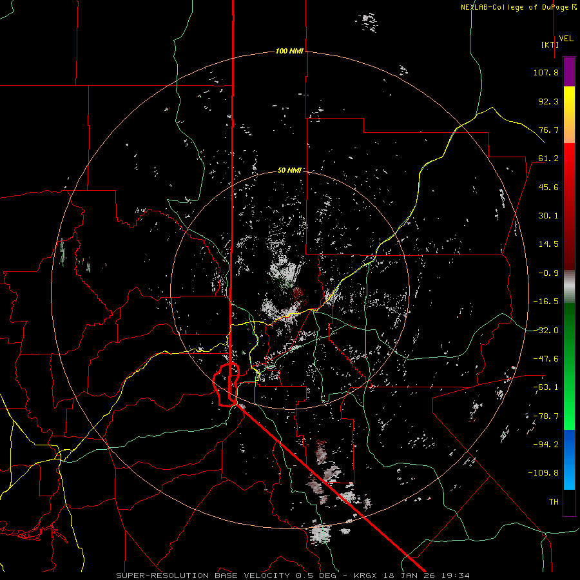The height and width of the screenshot is (580, 580).
Task: Pick the red segment of velocity color bar
Action: pyautogui.click(x=569, y=206)
